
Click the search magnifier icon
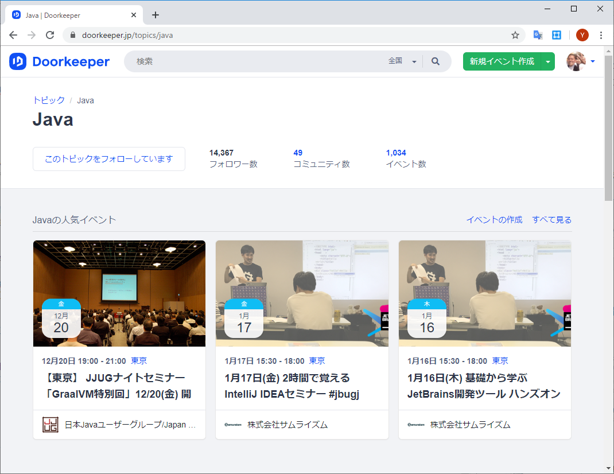click(x=436, y=61)
